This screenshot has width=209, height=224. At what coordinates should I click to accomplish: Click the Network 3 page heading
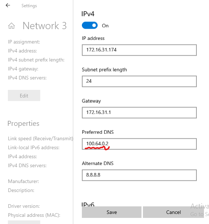click(x=45, y=26)
